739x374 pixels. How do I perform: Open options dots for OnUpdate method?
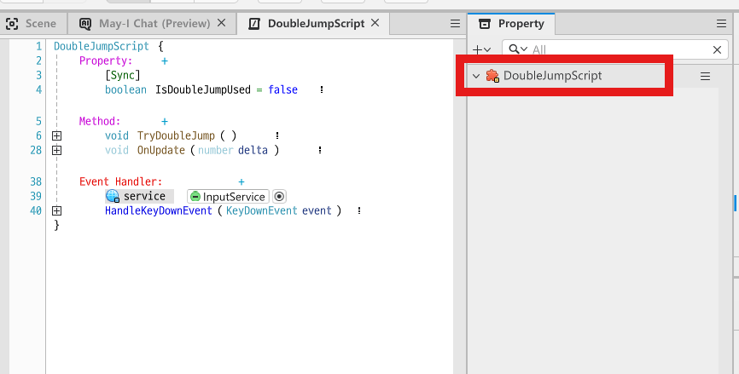coord(320,150)
